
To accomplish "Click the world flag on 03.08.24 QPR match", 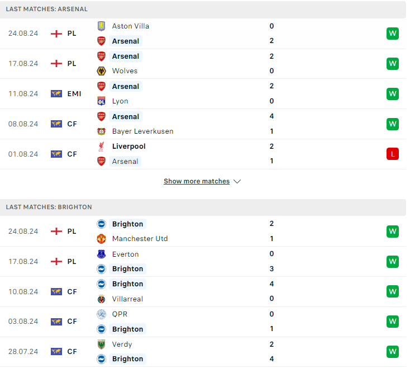I will 56,322.
